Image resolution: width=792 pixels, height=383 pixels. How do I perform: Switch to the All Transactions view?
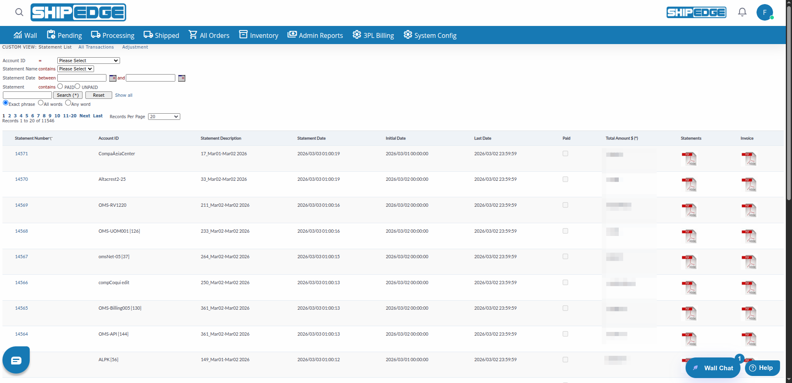click(x=96, y=47)
